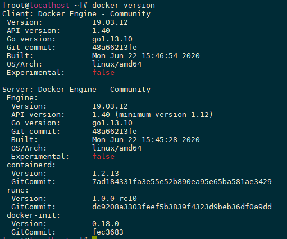Screen dimensions: 287x239
Task: Click the Client Go version go1.13.10
Action: (112, 39)
